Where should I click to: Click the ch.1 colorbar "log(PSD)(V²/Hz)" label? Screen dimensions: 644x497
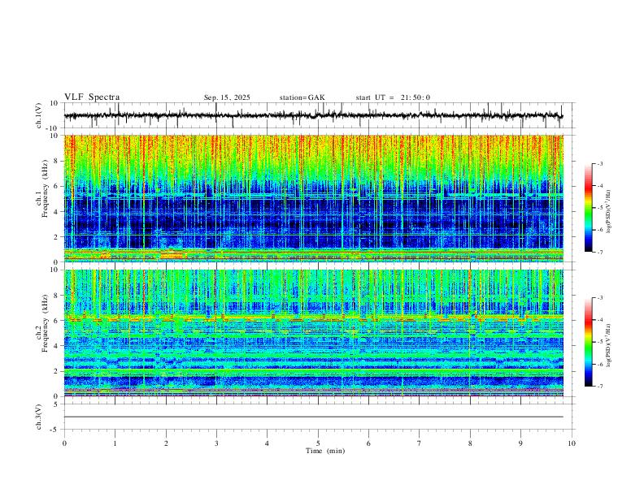[x=608, y=211]
